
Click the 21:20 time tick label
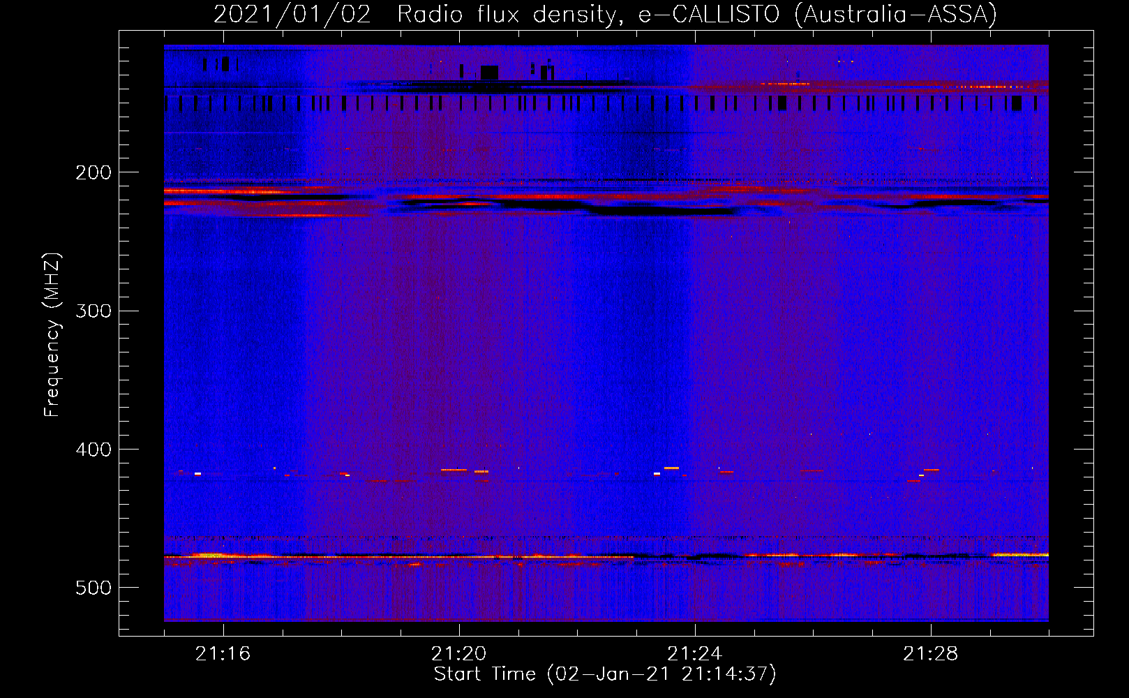point(459,654)
